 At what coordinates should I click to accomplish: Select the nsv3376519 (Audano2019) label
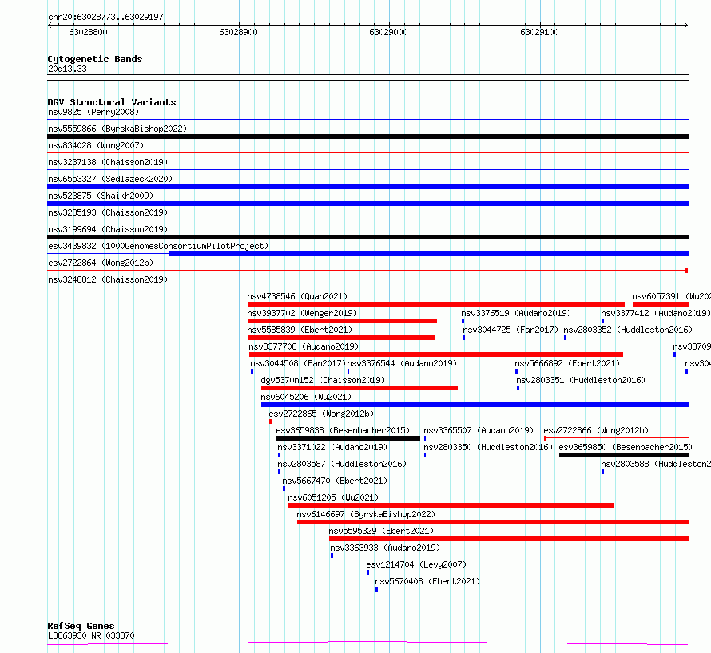[516, 313]
